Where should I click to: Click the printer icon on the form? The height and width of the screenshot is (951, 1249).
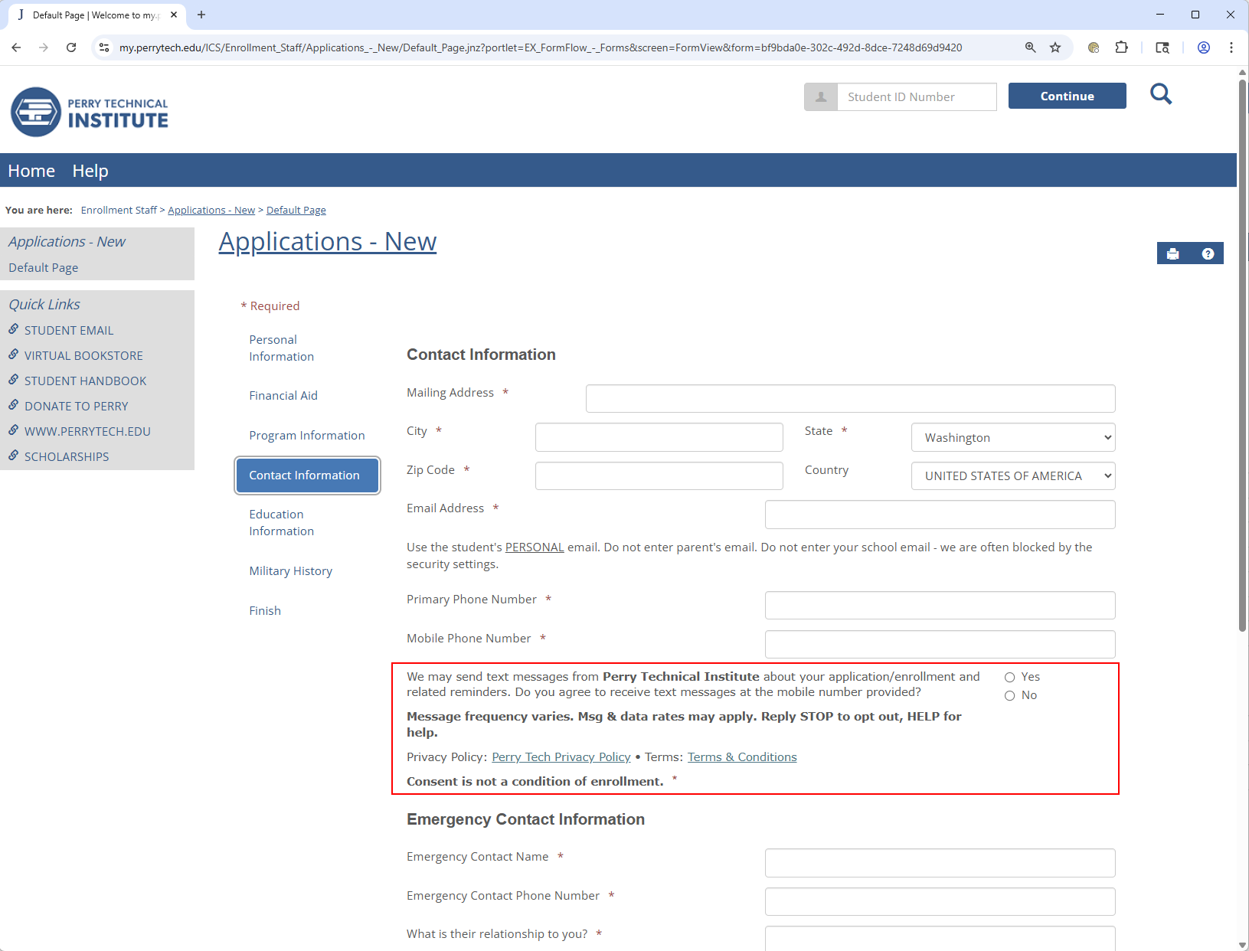pyautogui.click(x=1172, y=254)
